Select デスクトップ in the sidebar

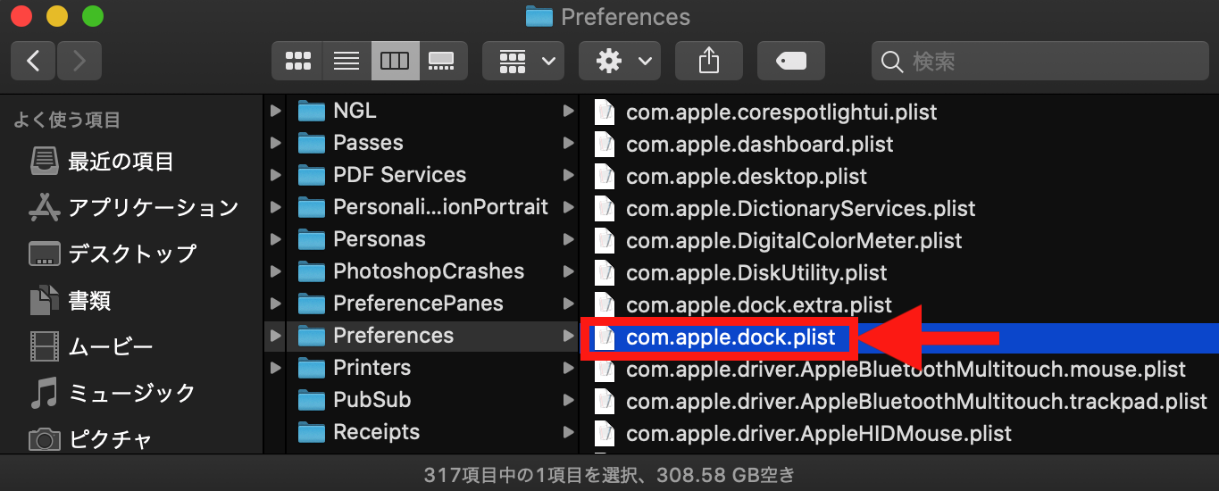pyautogui.click(x=131, y=254)
